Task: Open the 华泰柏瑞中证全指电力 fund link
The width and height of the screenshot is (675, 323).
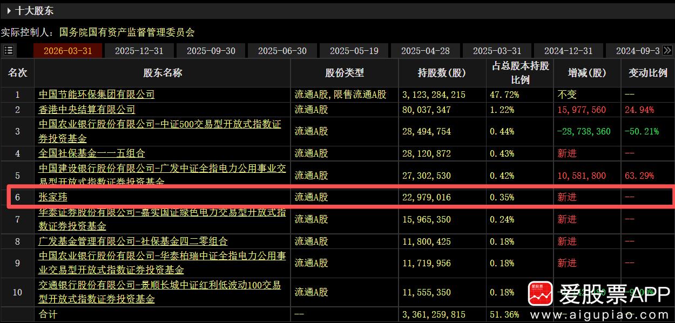Action: coord(162,263)
